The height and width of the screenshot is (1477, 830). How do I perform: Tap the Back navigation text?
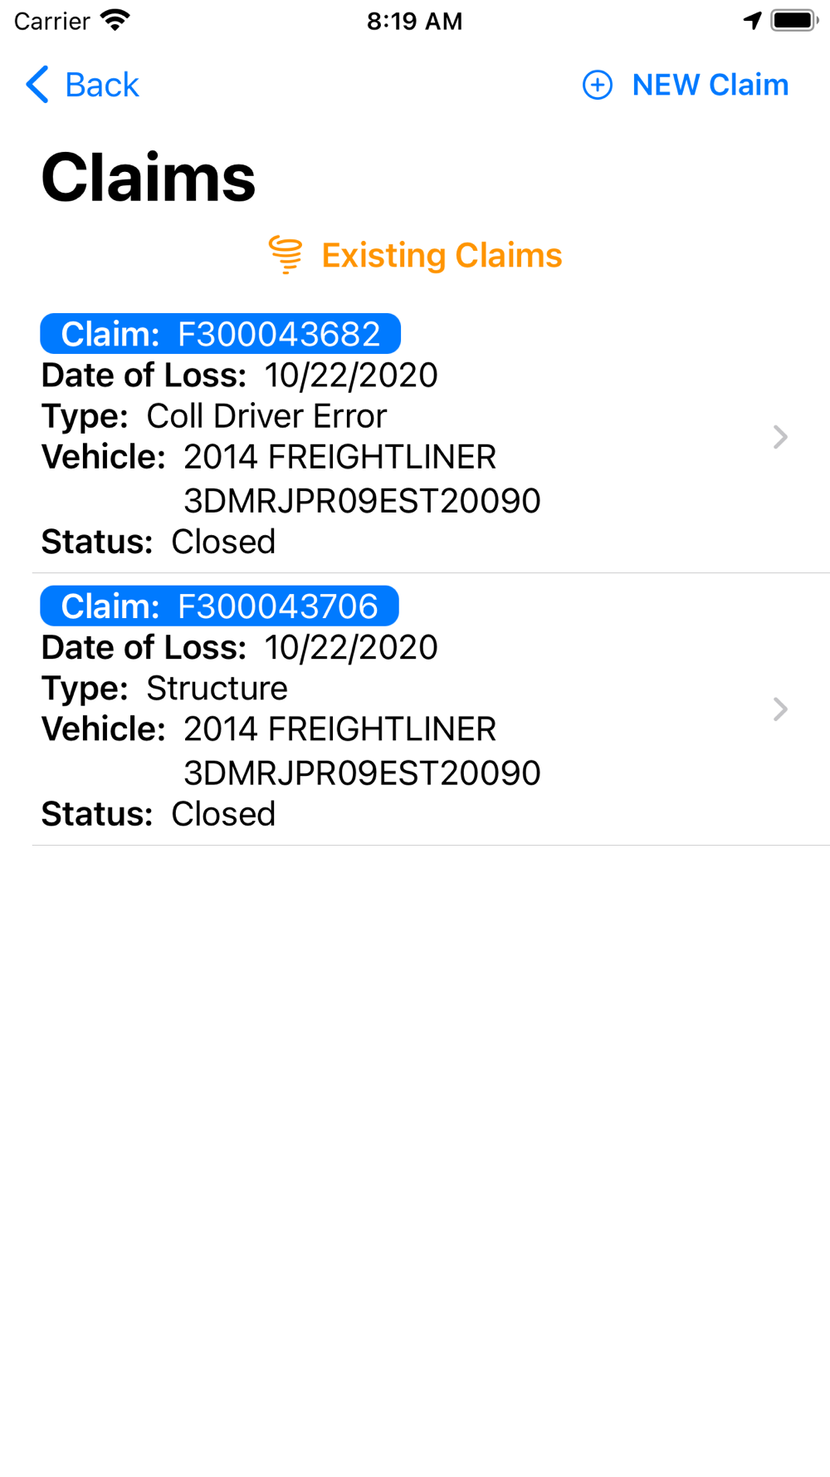coord(101,85)
